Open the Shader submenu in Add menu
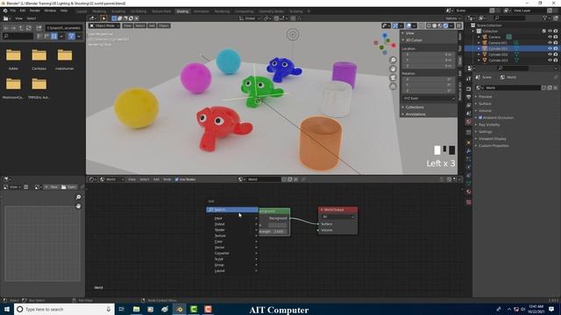 [232, 230]
